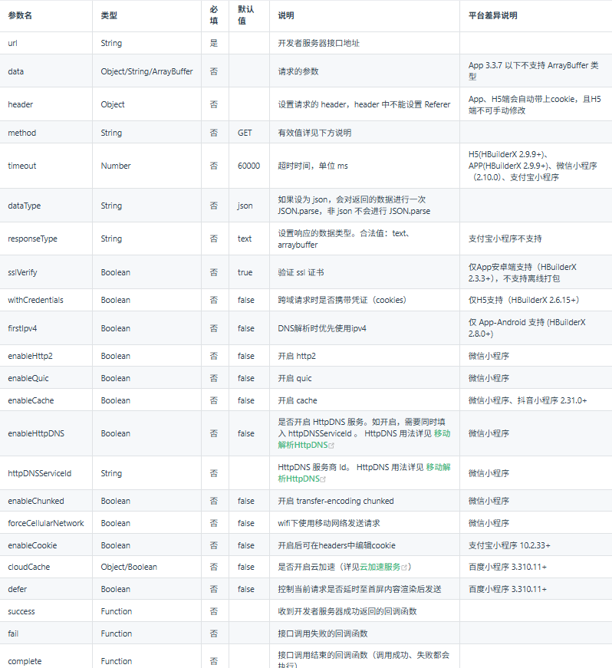The width and height of the screenshot is (612, 668).
Task: Click the enableHttpDNS parameter name
Action: coord(36,433)
